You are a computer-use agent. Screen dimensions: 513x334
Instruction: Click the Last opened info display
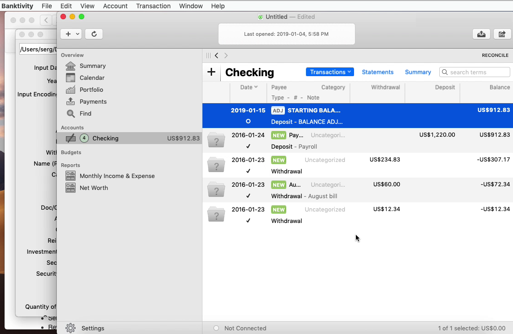click(287, 34)
